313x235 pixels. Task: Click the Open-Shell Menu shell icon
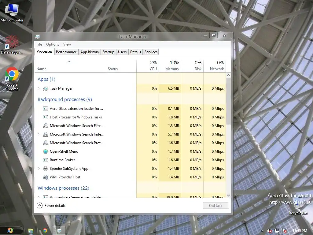(x=46, y=151)
